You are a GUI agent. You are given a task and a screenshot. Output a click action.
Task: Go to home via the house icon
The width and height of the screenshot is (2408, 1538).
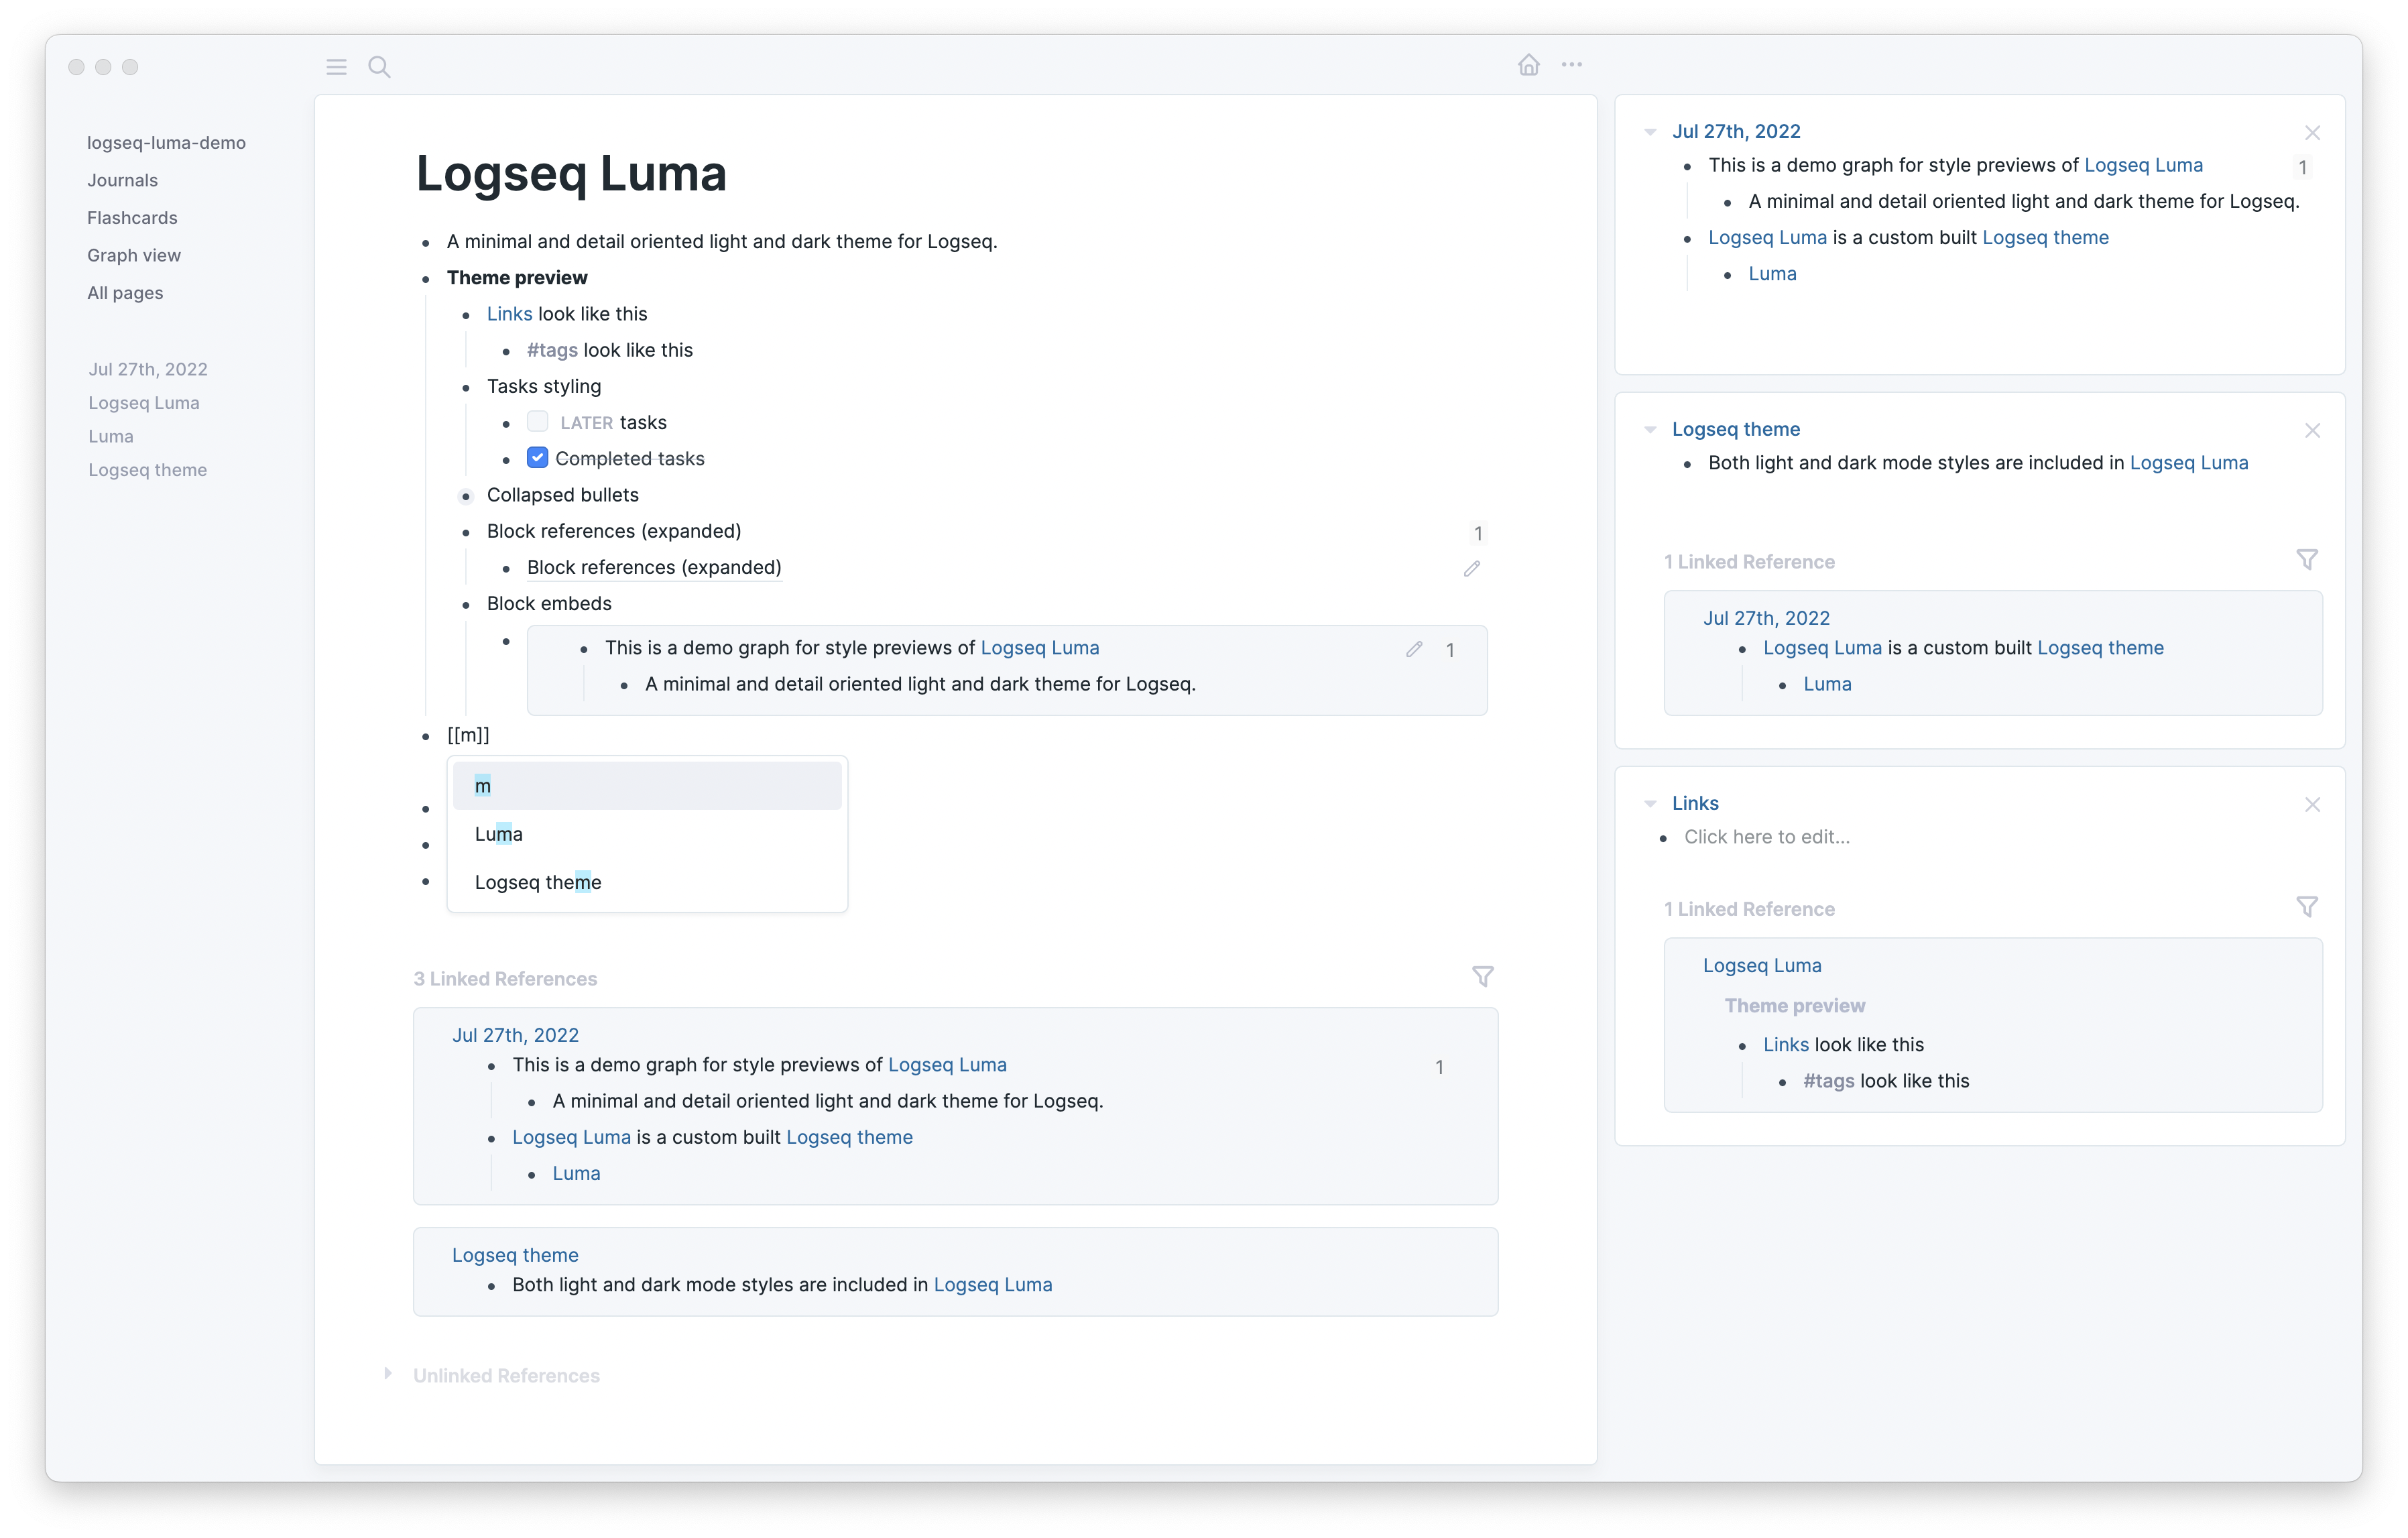[x=1528, y=65]
